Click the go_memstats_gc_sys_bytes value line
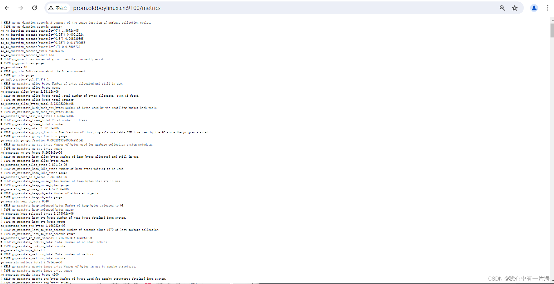Image resolution: width=554 pixels, height=284 pixels. (x=31, y=152)
